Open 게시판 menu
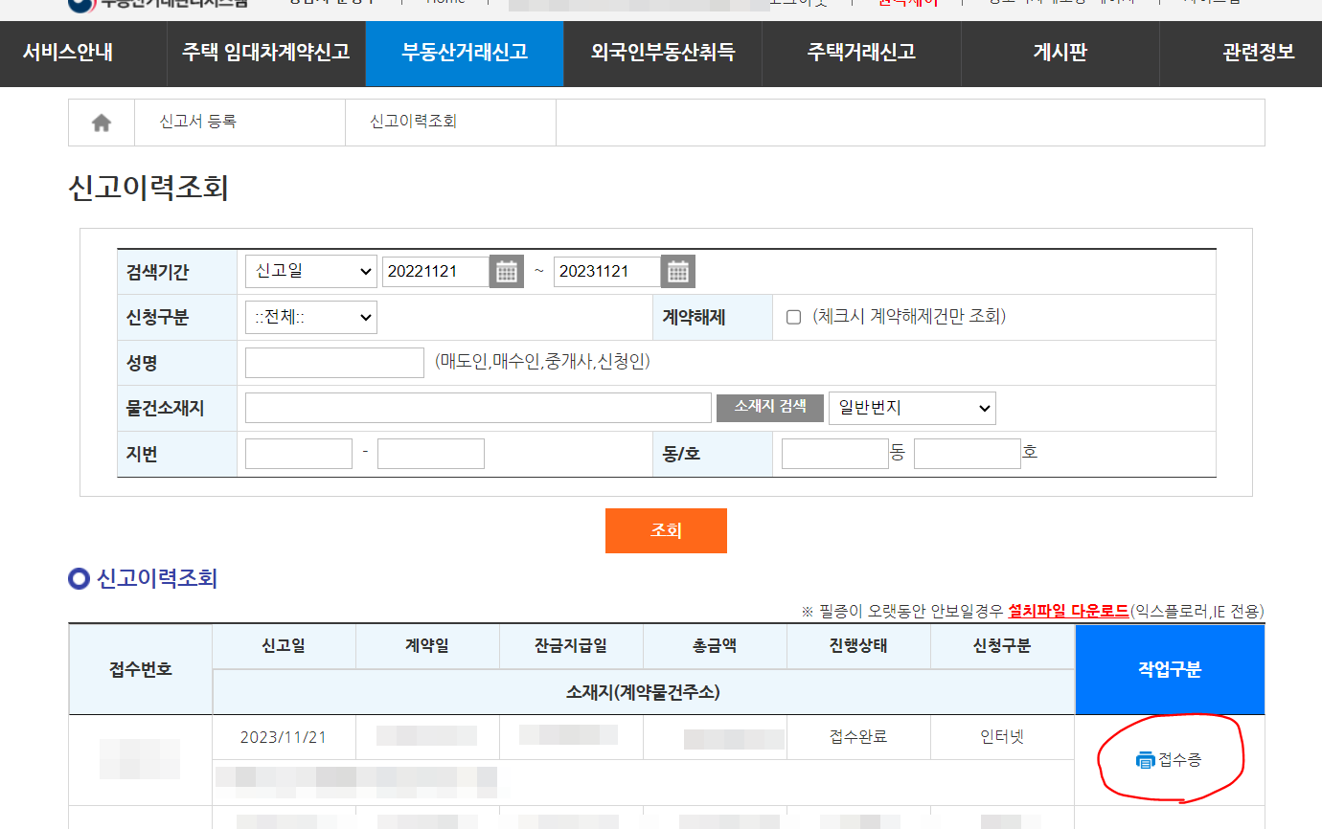The width and height of the screenshot is (1322, 829). 1060,53
